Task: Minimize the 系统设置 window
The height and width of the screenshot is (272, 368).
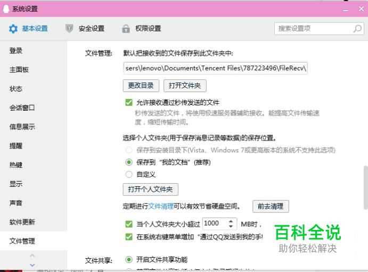Action: click(346, 10)
